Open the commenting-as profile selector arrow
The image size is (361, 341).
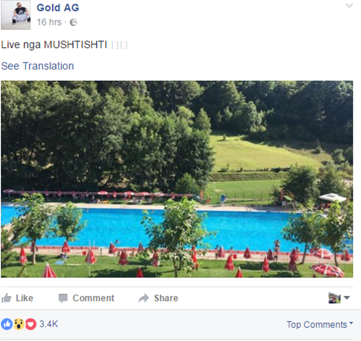coord(347,298)
